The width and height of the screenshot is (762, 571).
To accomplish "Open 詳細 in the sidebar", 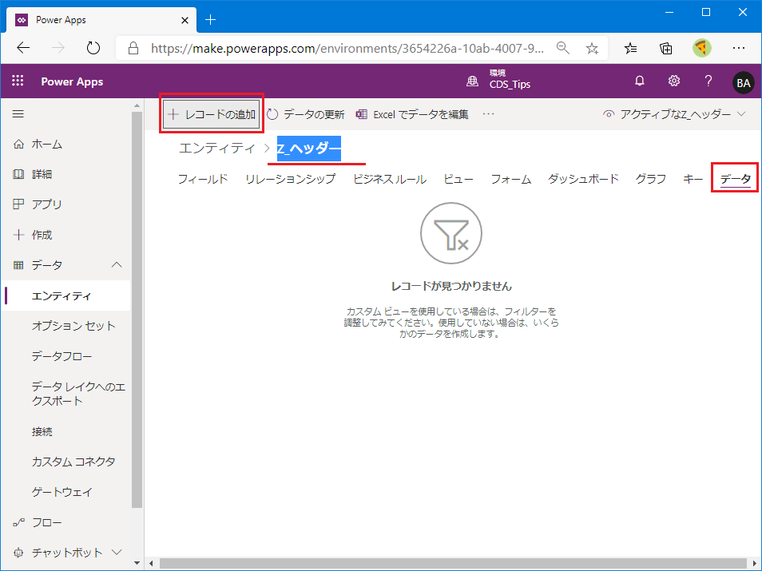I will click(42, 174).
